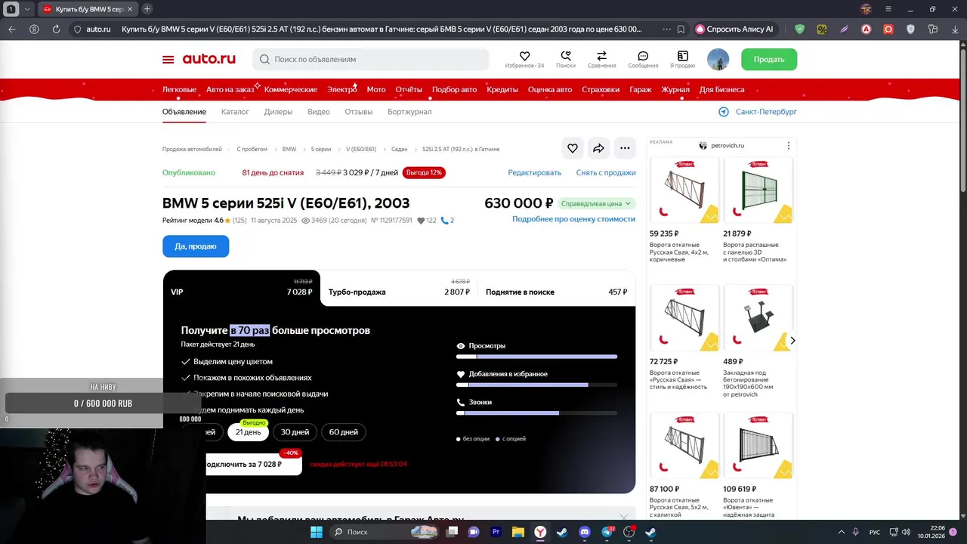Click the Звонки progress bar
Viewport: 967px width, 544px height.
coord(536,413)
